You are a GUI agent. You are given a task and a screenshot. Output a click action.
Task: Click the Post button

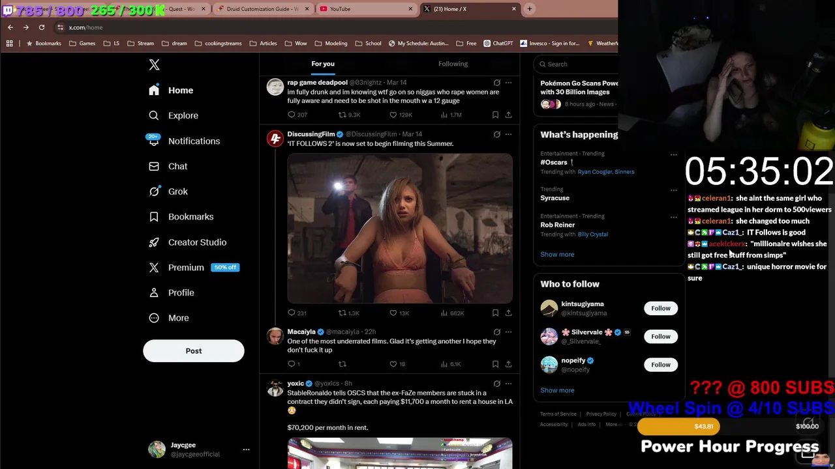[x=194, y=351]
